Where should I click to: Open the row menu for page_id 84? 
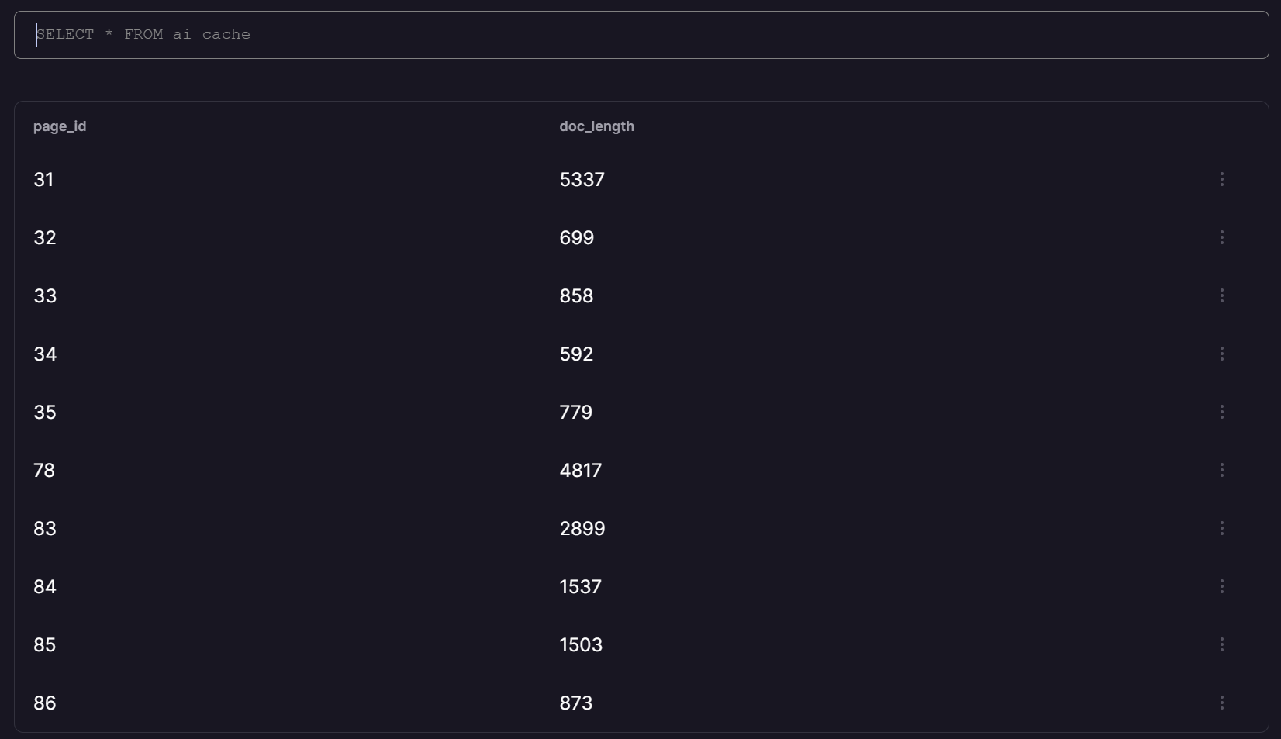pos(1221,586)
